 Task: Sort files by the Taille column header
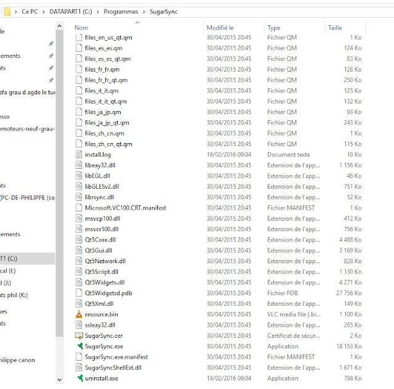(335, 28)
